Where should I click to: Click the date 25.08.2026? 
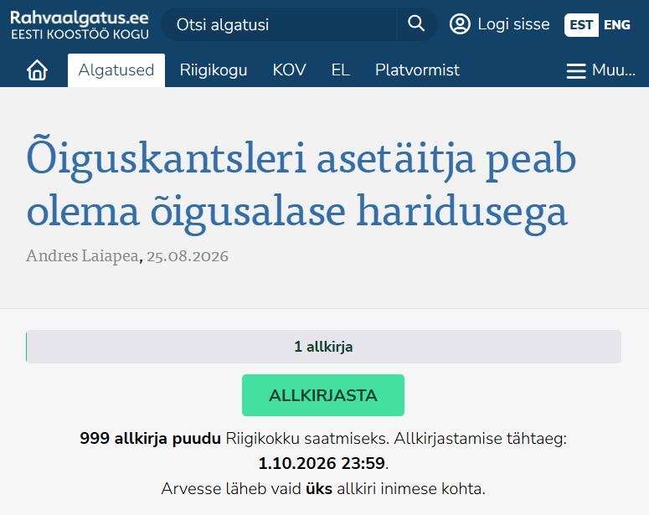[188, 256]
